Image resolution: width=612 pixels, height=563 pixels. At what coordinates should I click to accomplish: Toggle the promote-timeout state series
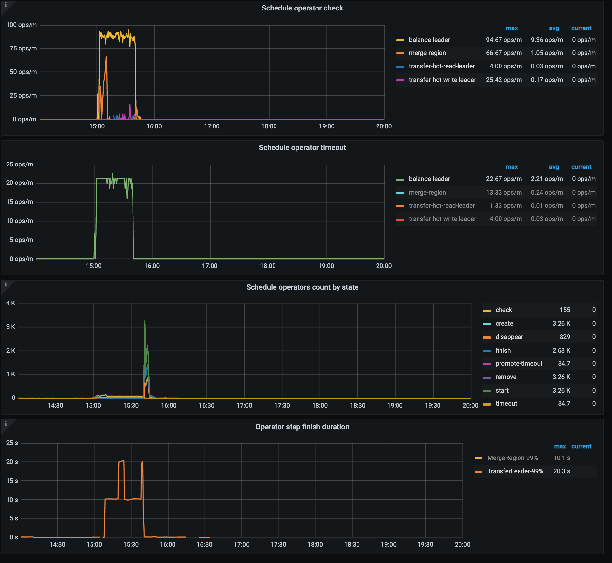point(519,364)
